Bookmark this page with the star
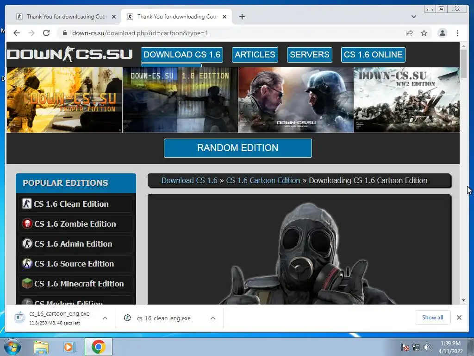474x356 pixels. coord(424,33)
